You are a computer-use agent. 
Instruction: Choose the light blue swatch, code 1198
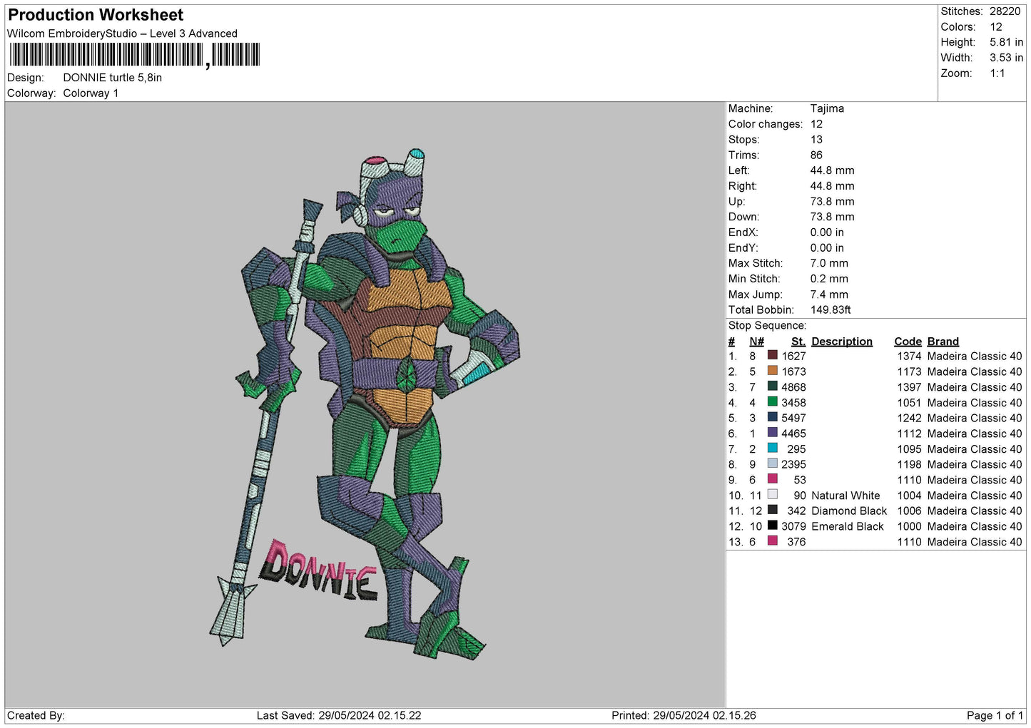tap(772, 463)
